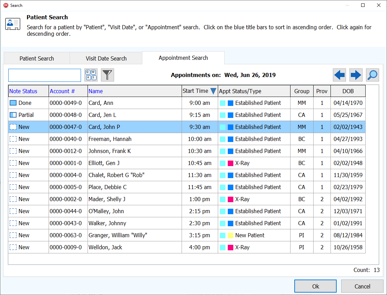Confirm selection with Ok button
The width and height of the screenshot is (387, 295).
tap(315, 286)
